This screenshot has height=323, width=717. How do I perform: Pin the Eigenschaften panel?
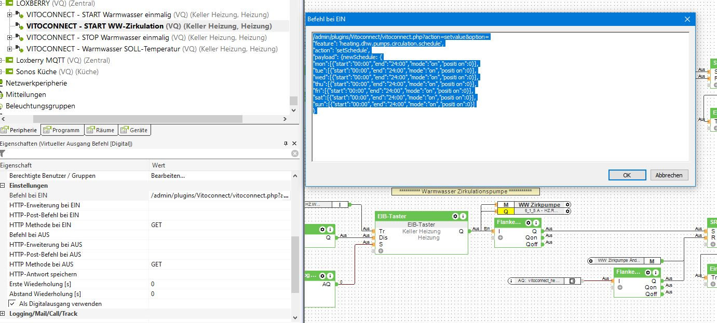pyautogui.click(x=286, y=144)
